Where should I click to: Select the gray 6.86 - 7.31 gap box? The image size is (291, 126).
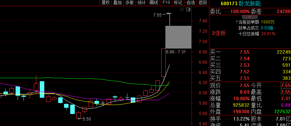coord(178,37)
